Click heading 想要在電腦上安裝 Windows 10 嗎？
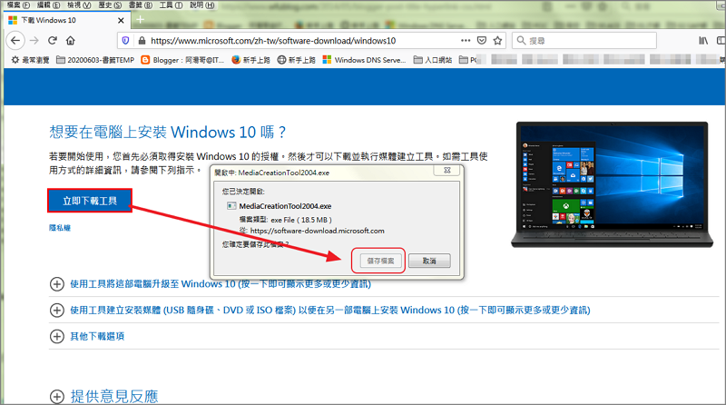The image size is (726, 405). pyautogui.click(x=168, y=133)
